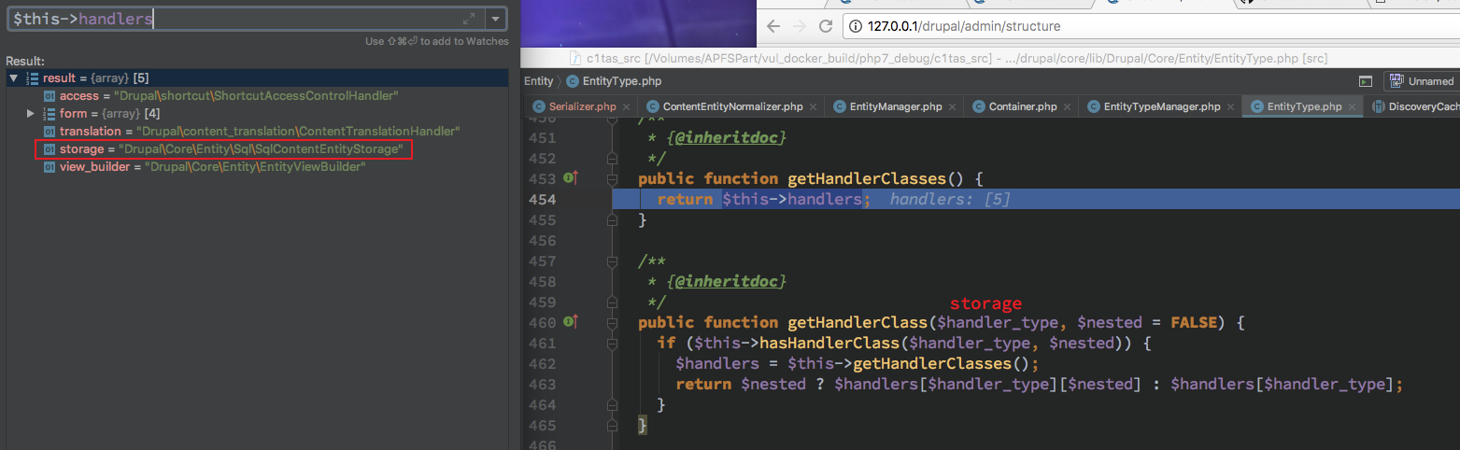The height and width of the screenshot is (450, 1460).
Task: Click the browser back arrow
Action: tap(773, 26)
